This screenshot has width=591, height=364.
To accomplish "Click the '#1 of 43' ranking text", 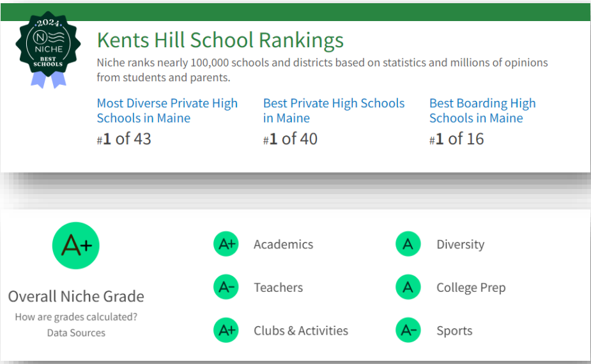I will (x=124, y=139).
